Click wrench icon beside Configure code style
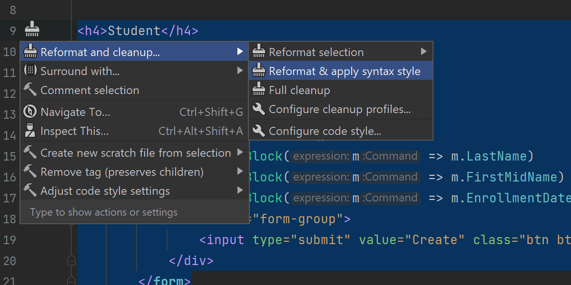The width and height of the screenshot is (571, 285). click(x=259, y=131)
